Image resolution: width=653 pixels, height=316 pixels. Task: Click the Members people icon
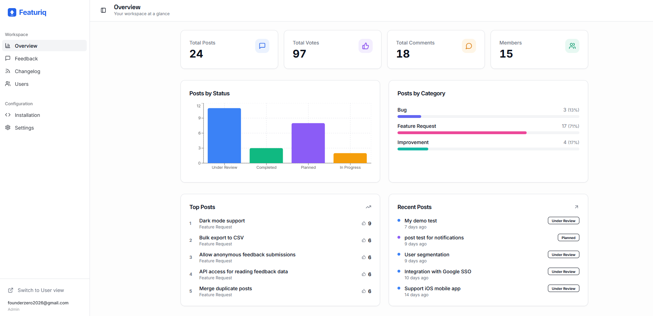click(x=572, y=46)
